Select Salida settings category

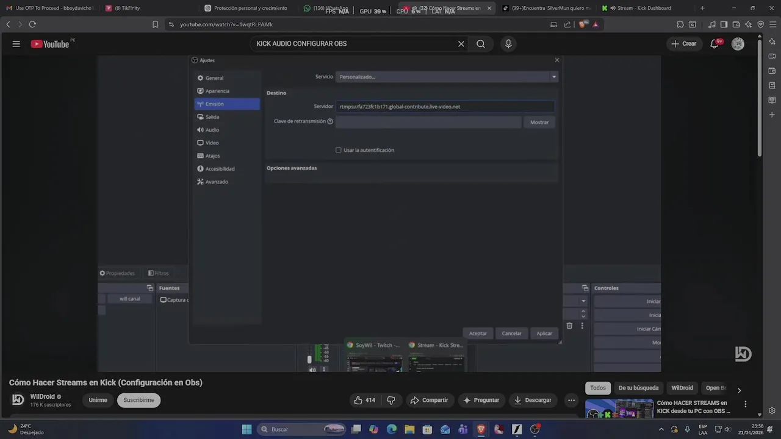pyautogui.click(x=227, y=117)
